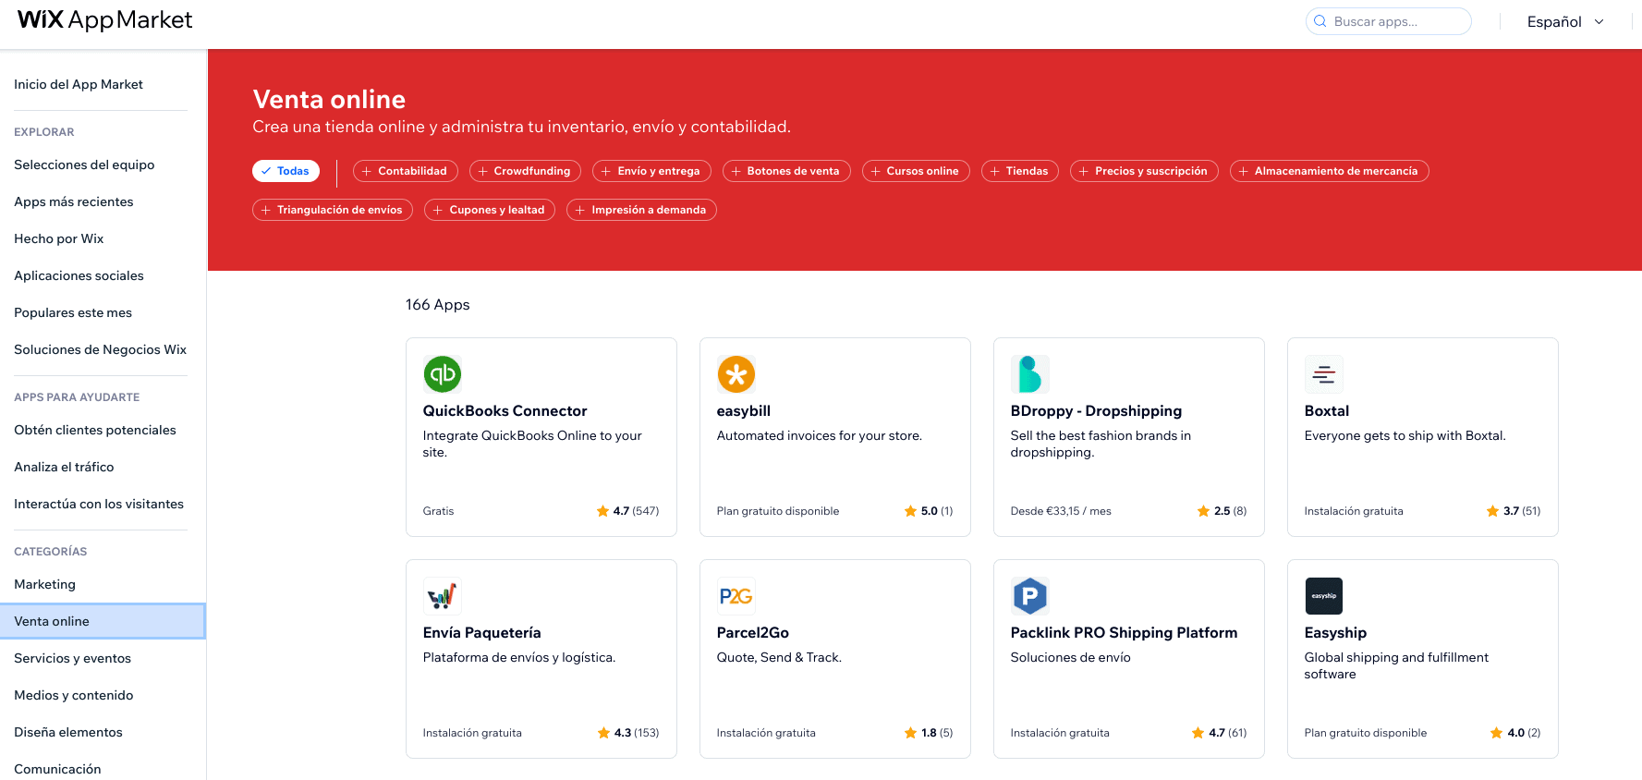
Task: Open the easybill app icon
Action: (736, 374)
